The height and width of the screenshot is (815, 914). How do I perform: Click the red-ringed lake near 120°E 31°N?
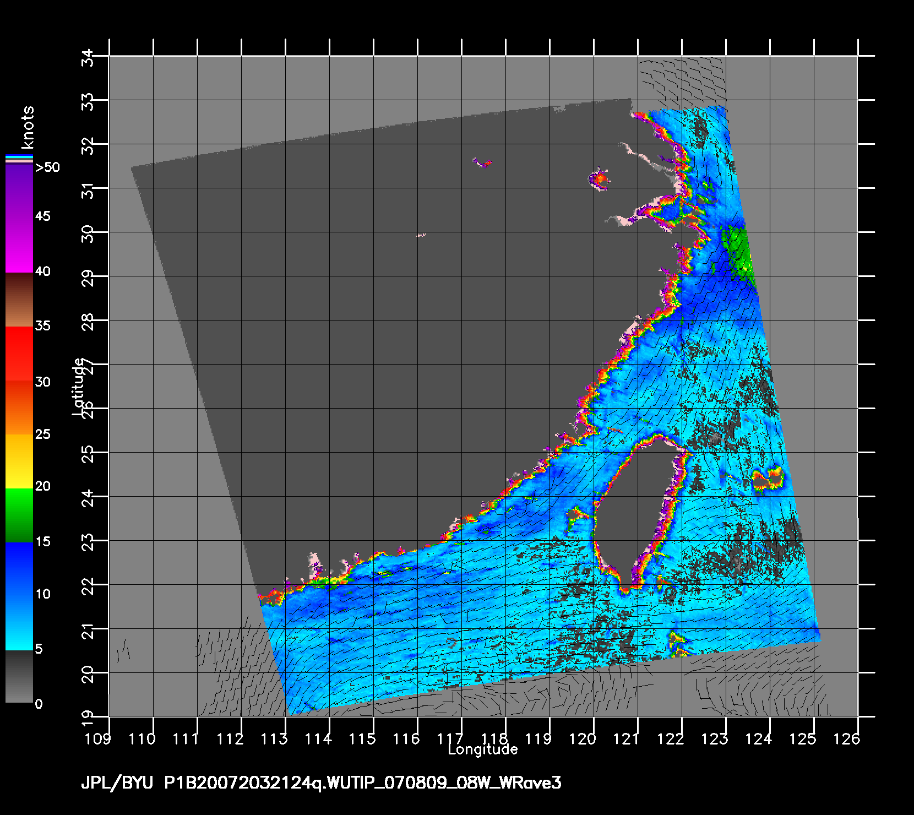click(x=599, y=180)
